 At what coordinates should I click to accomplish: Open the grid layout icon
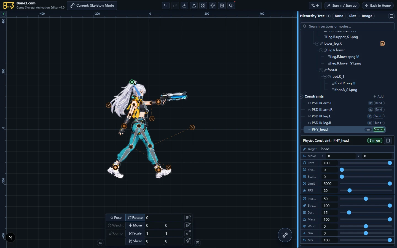click(x=203, y=6)
